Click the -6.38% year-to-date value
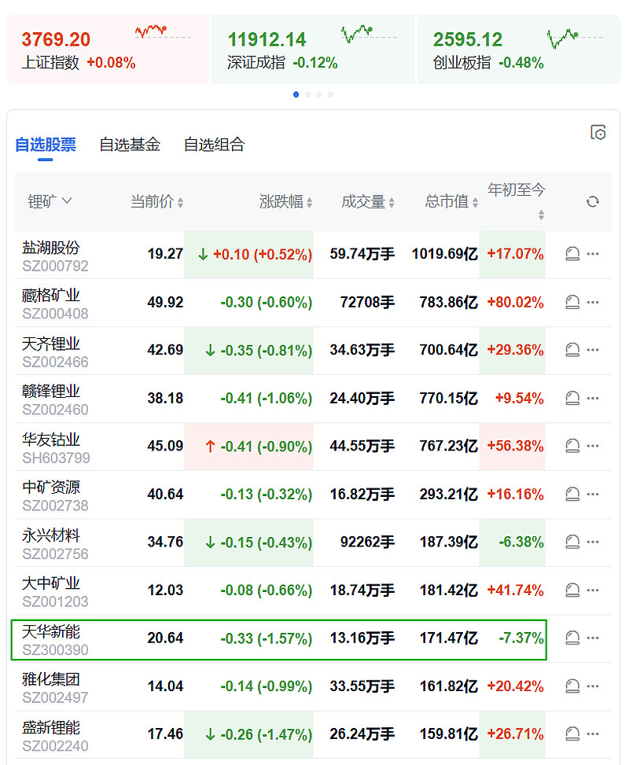 tap(521, 542)
